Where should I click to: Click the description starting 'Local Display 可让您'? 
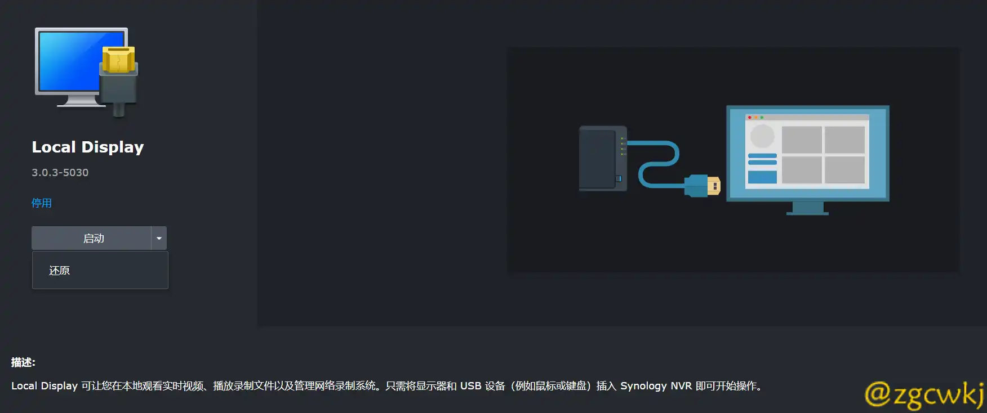(388, 386)
